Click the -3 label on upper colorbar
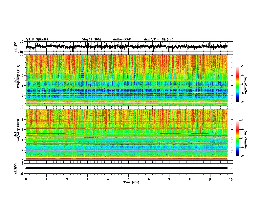The width and height of the screenshot is (260, 201). tap(242, 66)
